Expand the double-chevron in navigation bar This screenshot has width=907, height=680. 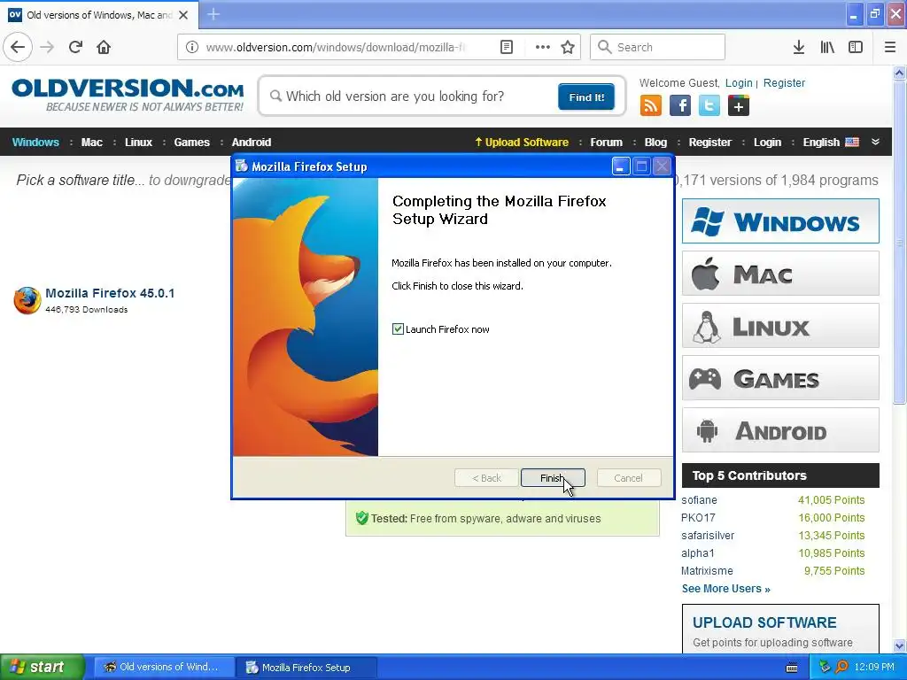pyautogui.click(x=875, y=142)
